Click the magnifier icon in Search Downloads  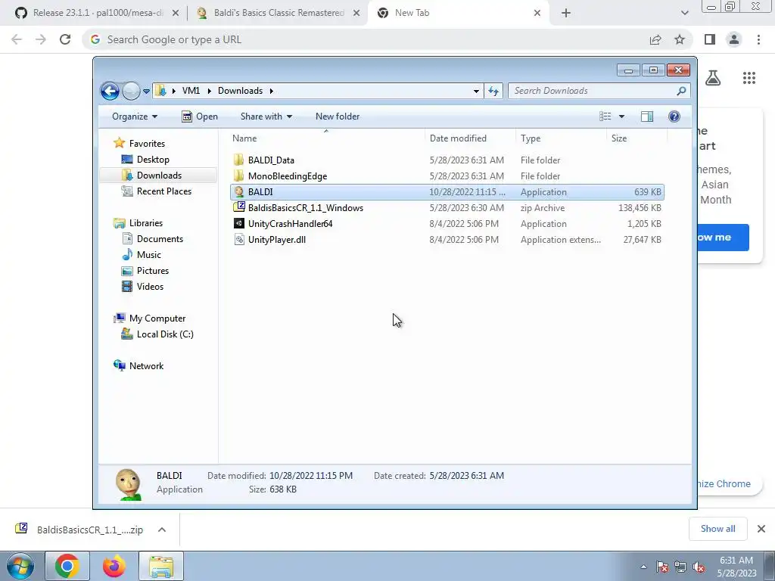[682, 91]
